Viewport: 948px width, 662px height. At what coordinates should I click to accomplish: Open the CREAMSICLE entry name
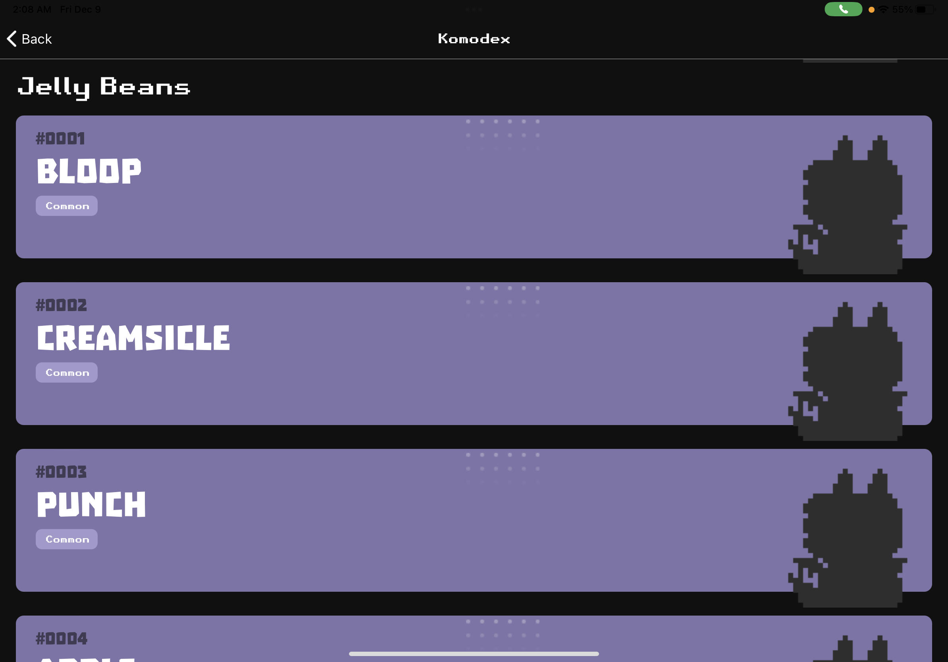[133, 338]
